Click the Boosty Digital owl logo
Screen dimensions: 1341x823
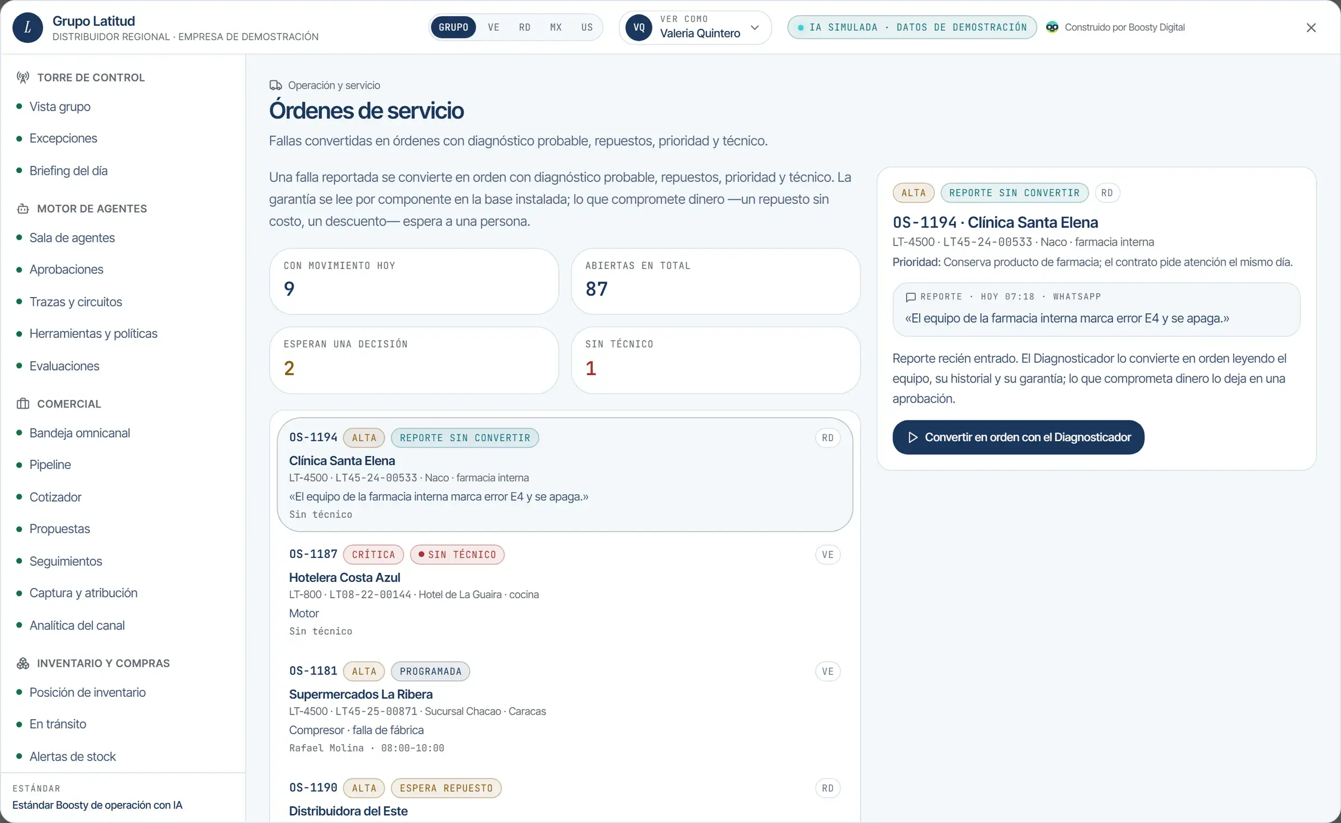coord(1052,27)
